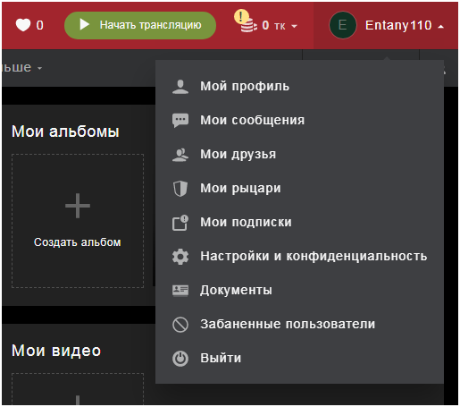The image size is (460, 407).
Task: Click the 0 тк token balance text
Action: 273,26
